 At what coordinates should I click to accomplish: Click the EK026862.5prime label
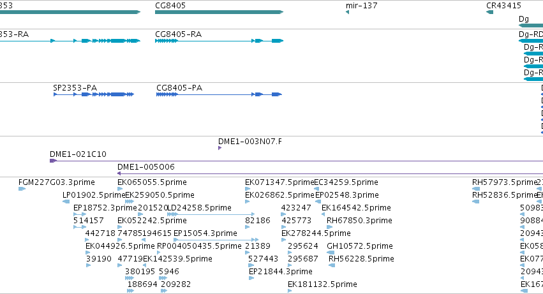point(279,195)
